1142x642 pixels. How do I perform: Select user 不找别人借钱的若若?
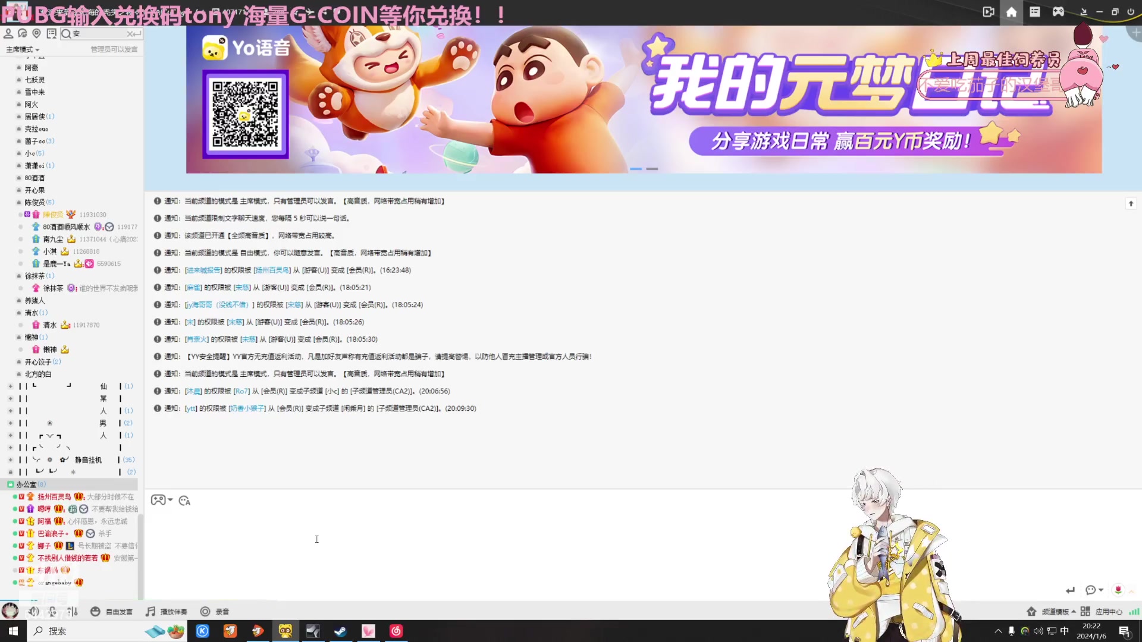(x=67, y=558)
